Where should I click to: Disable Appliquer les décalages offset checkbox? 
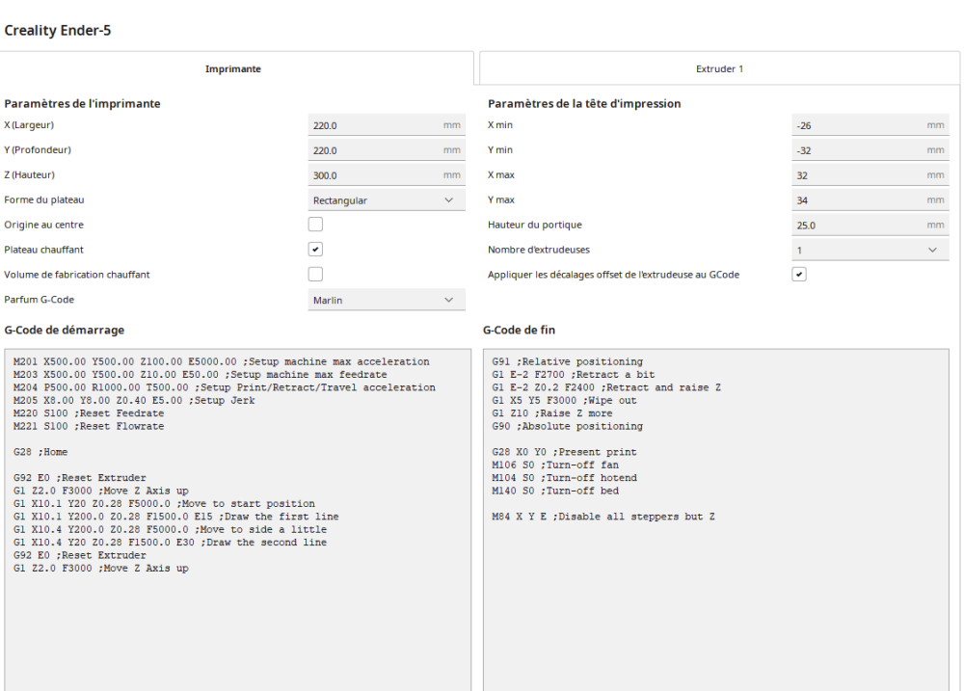point(798,275)
